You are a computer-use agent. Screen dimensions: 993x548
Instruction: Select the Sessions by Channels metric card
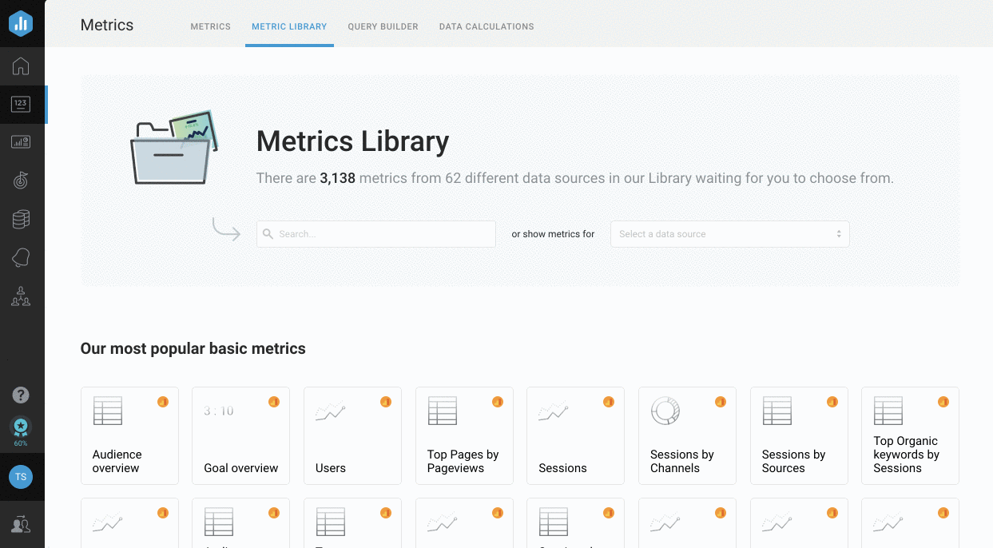[x=687, y=436]
